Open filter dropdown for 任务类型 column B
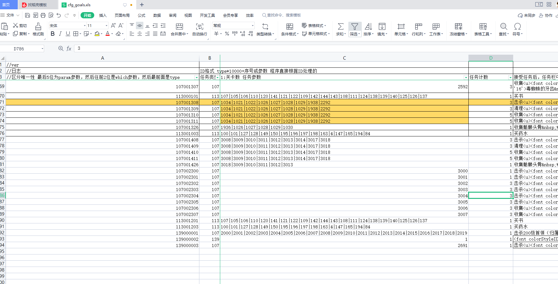 tap(217, 77)
